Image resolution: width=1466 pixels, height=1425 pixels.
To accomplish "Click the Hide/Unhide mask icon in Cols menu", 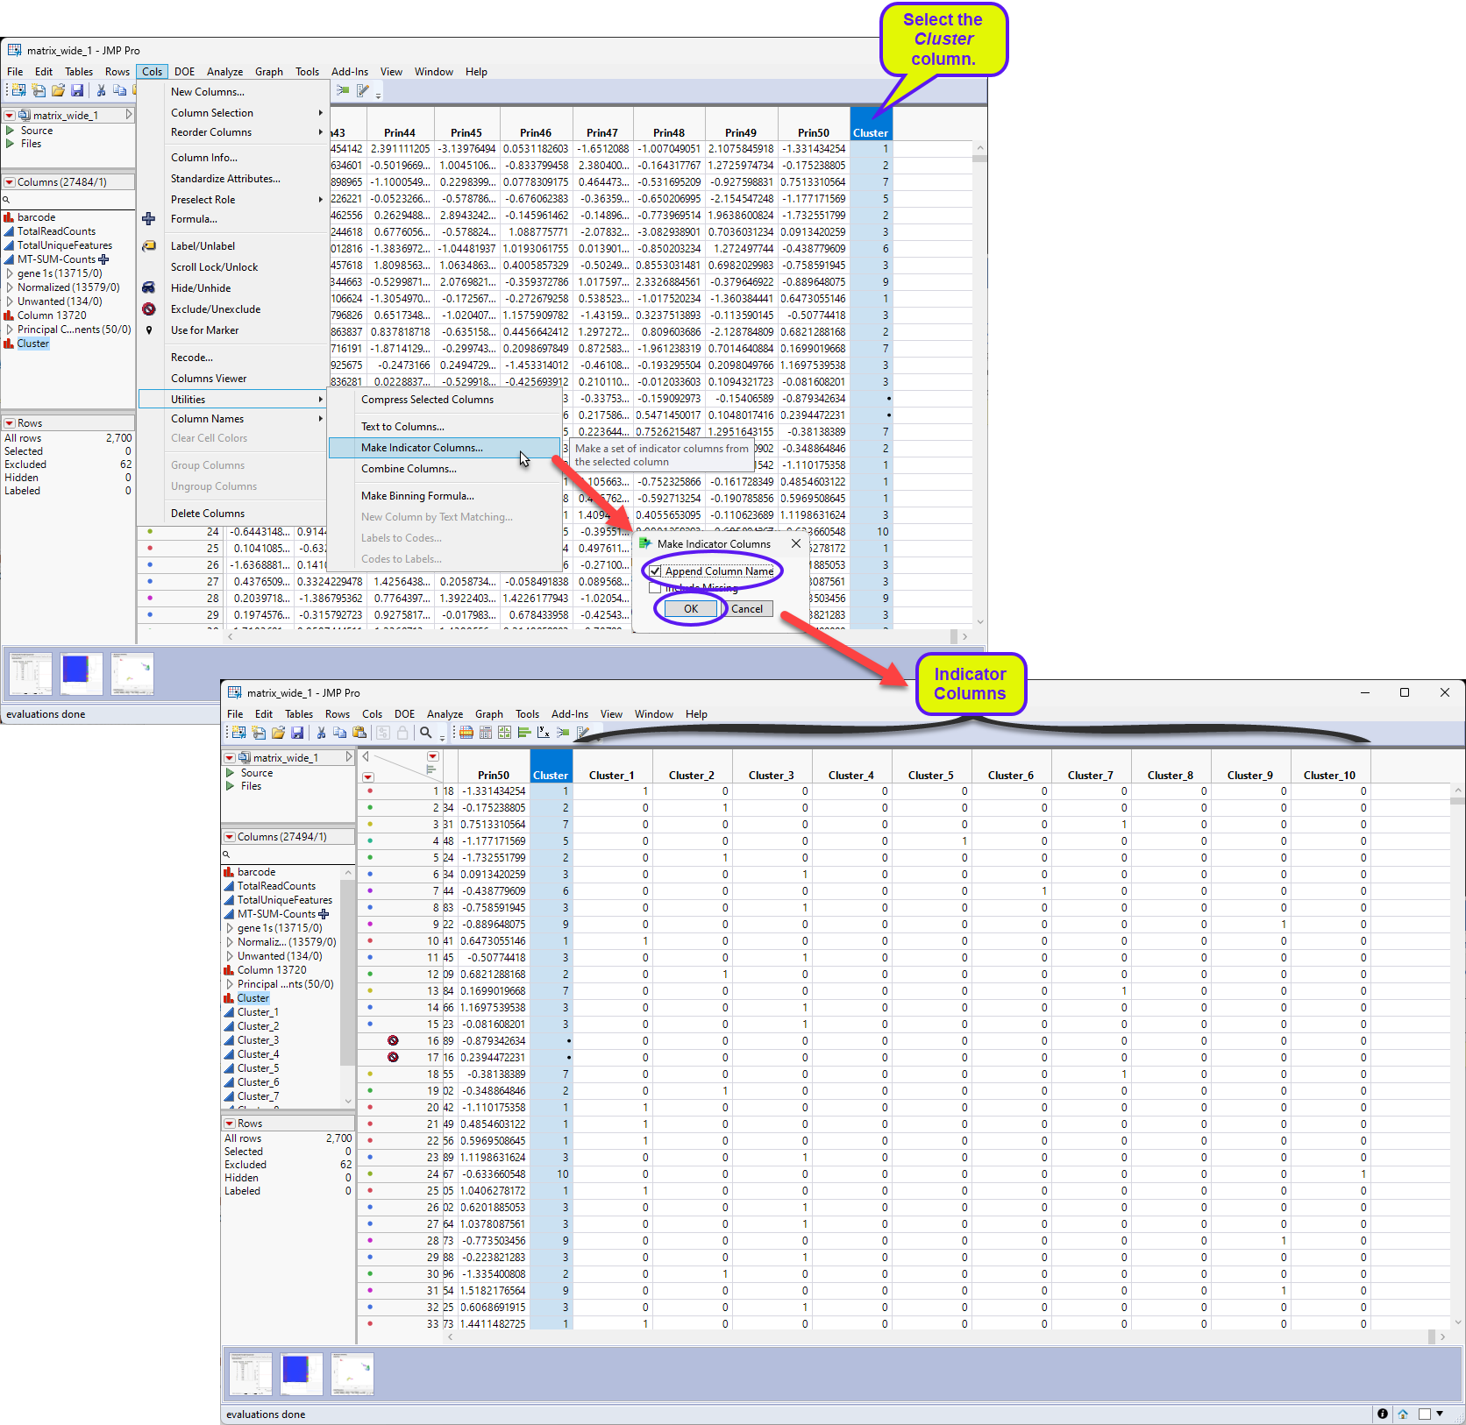I will pyautogui.click(x=149, y=287).
